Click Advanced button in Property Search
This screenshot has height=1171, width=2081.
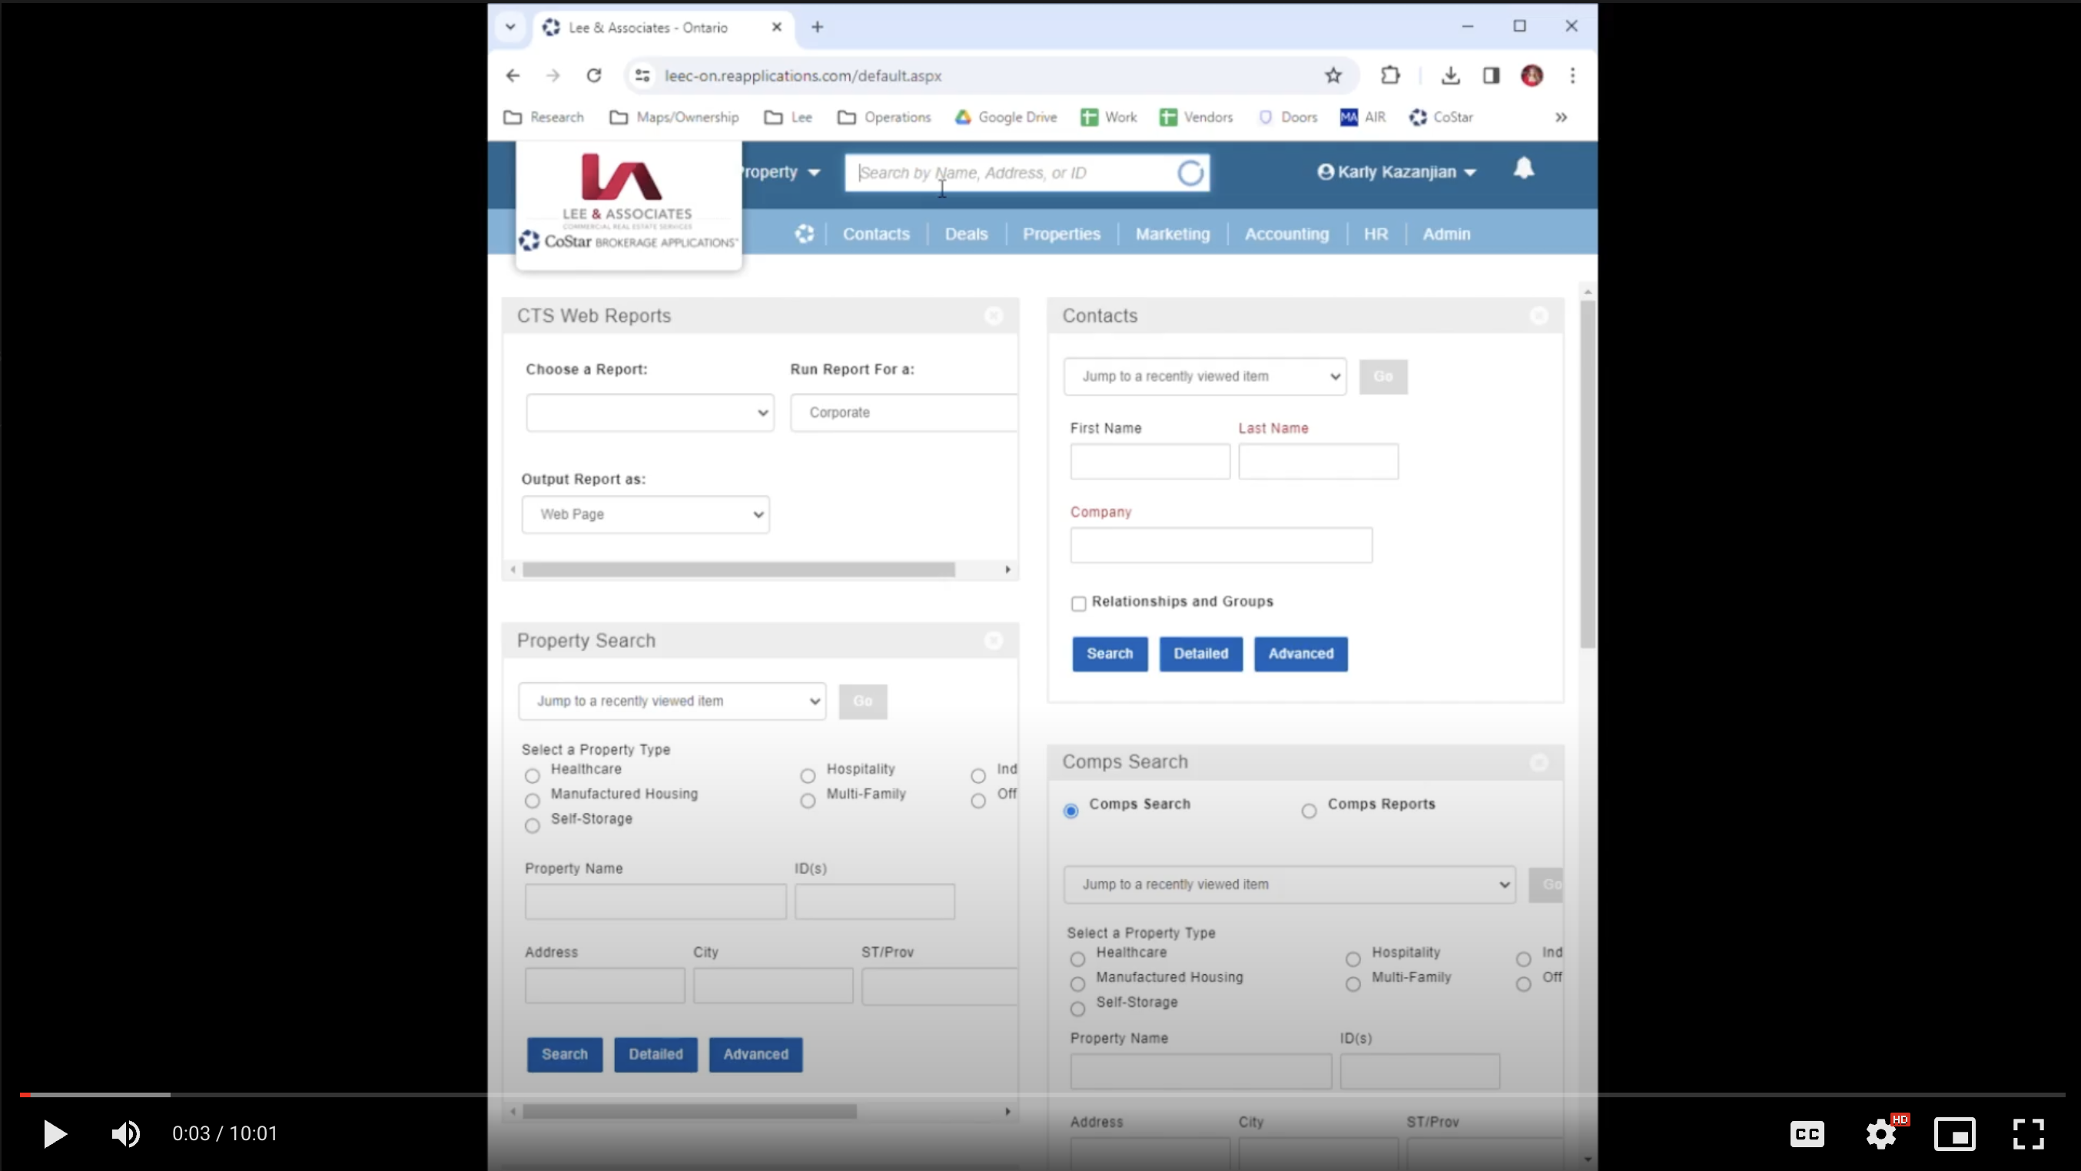click(755, 1054)
